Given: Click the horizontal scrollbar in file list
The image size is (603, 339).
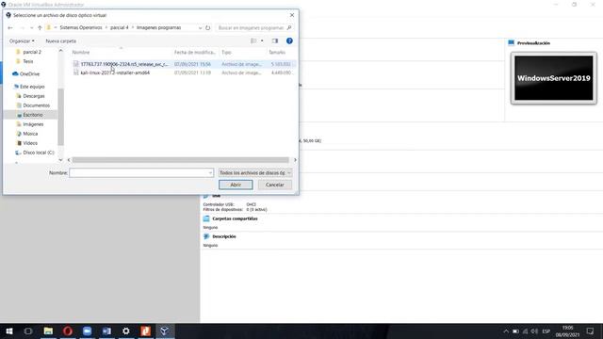Looking at the screenshot, I should tap(181, 160).
